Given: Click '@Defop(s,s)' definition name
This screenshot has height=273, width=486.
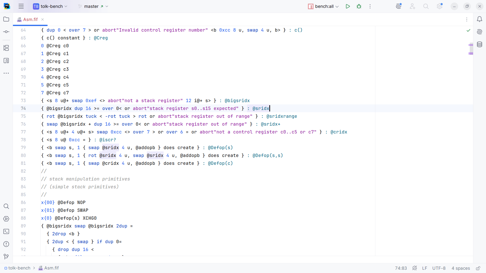Looking at the screenshot, I should 268,155.
